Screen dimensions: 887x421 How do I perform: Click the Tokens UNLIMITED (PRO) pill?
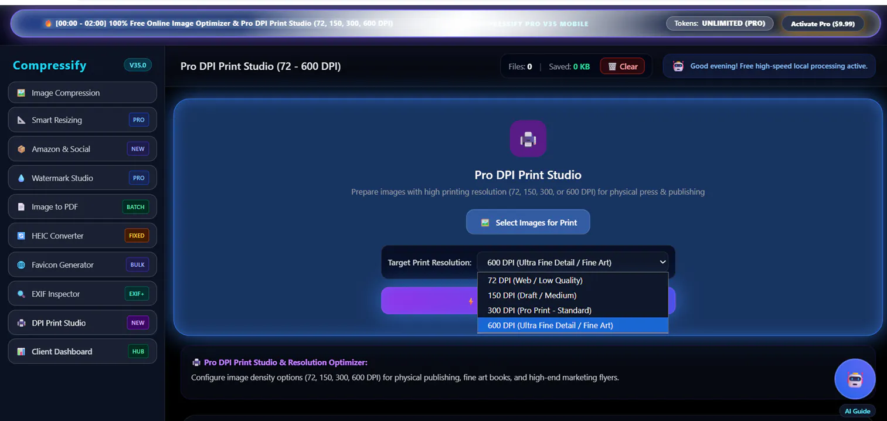(719, 23)
